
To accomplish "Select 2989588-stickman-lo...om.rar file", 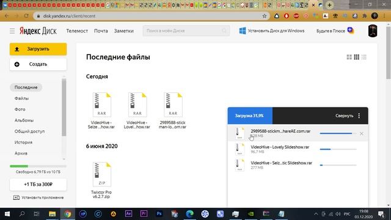I will click(172, 111).
